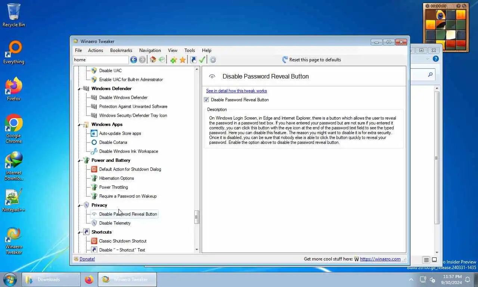478x287 pixels.
Task: Open notifications bell in system tray
Action: (x=467, y=280)
